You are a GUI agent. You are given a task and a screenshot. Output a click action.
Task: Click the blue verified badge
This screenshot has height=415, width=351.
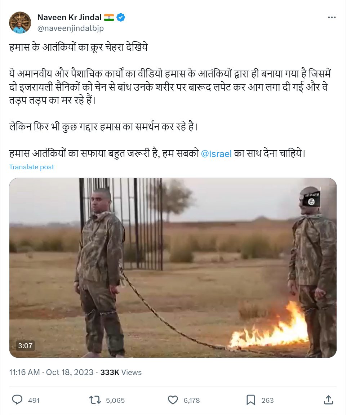pos(121,17)
